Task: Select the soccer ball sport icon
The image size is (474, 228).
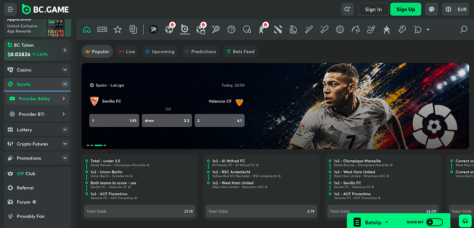Action: (x=170, y=29)
